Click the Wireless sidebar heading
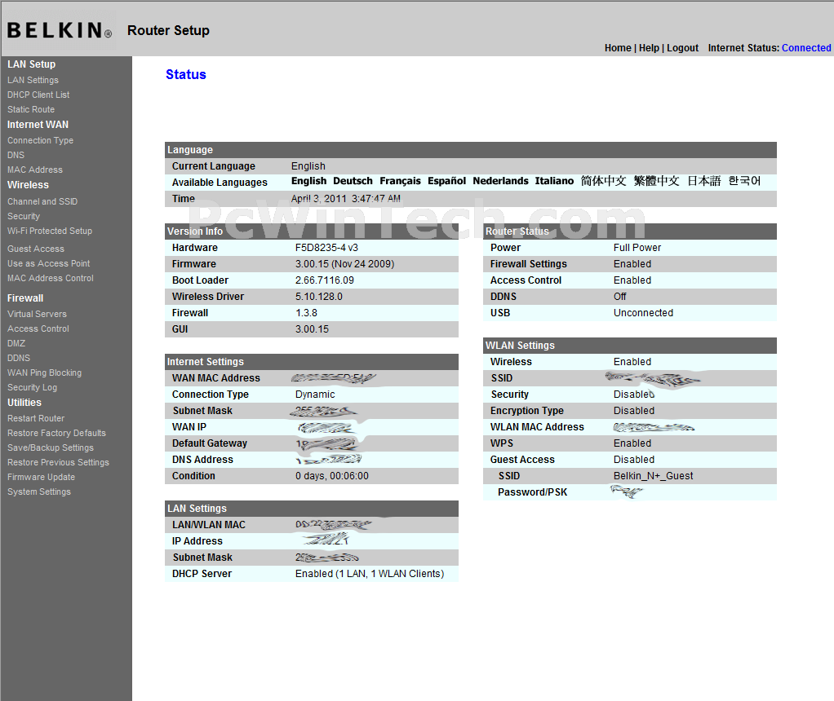Image resolution: width=834 pixels, height=701 pixels. [28, 185]
